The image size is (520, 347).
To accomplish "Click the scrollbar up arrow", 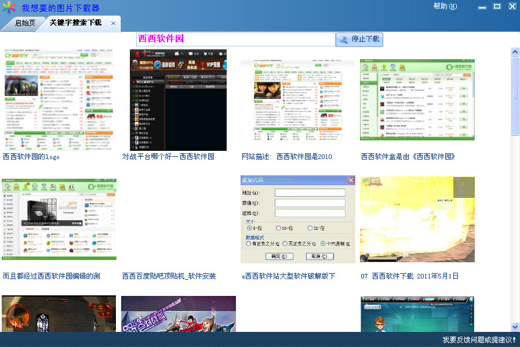I will point(515,52).
